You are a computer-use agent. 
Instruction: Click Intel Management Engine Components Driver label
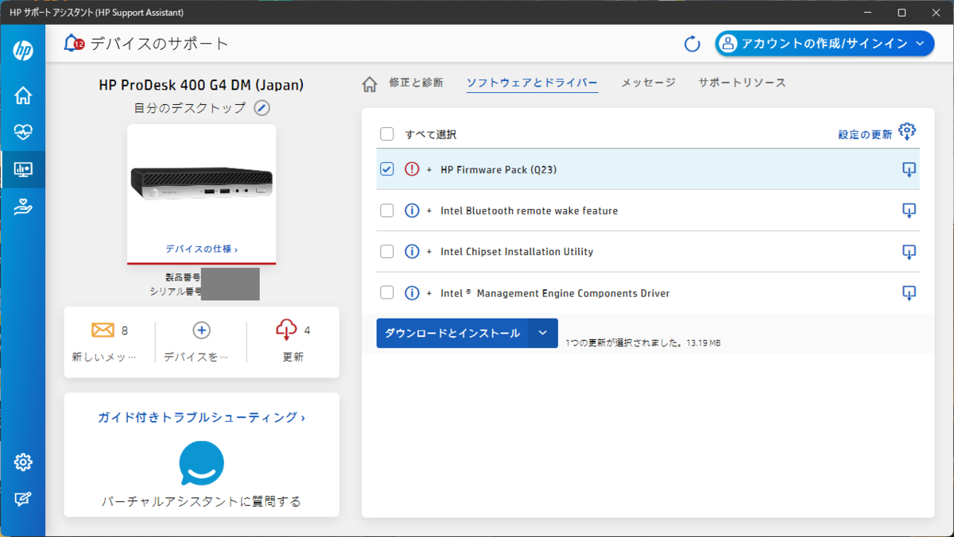click(x=555, y=293)
